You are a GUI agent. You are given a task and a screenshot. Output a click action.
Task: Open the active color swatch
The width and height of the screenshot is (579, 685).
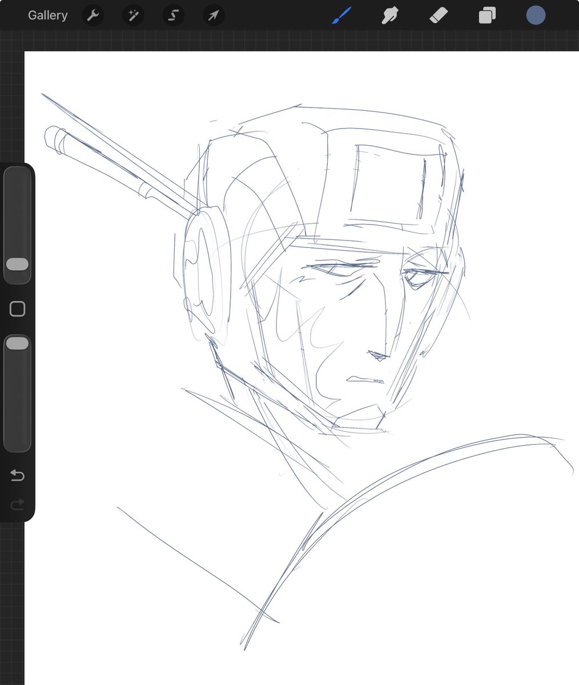pyautogui.click(x=536, y=15)
